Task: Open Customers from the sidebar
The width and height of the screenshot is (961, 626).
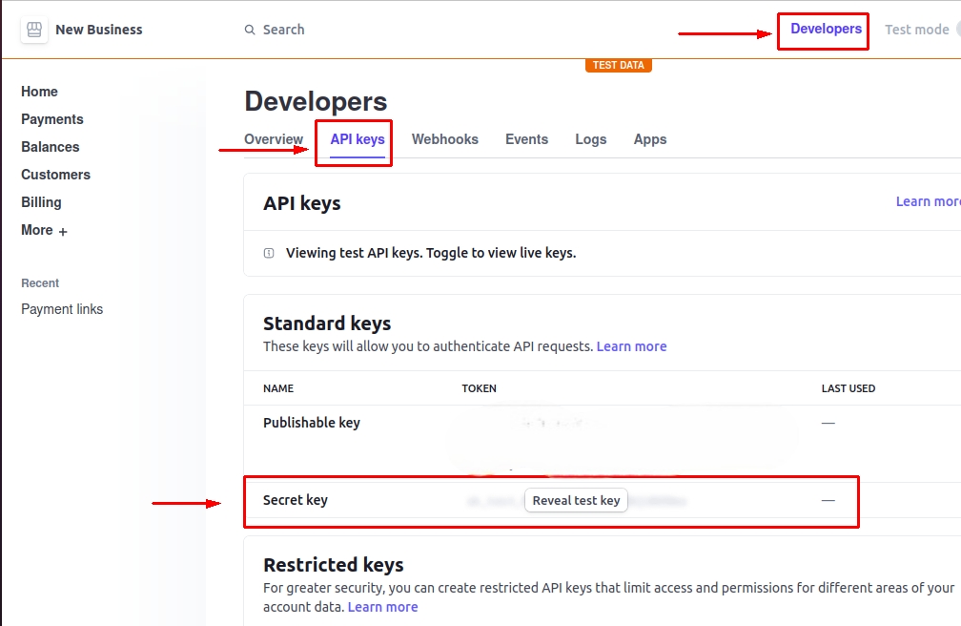Action: pos(55,175)
